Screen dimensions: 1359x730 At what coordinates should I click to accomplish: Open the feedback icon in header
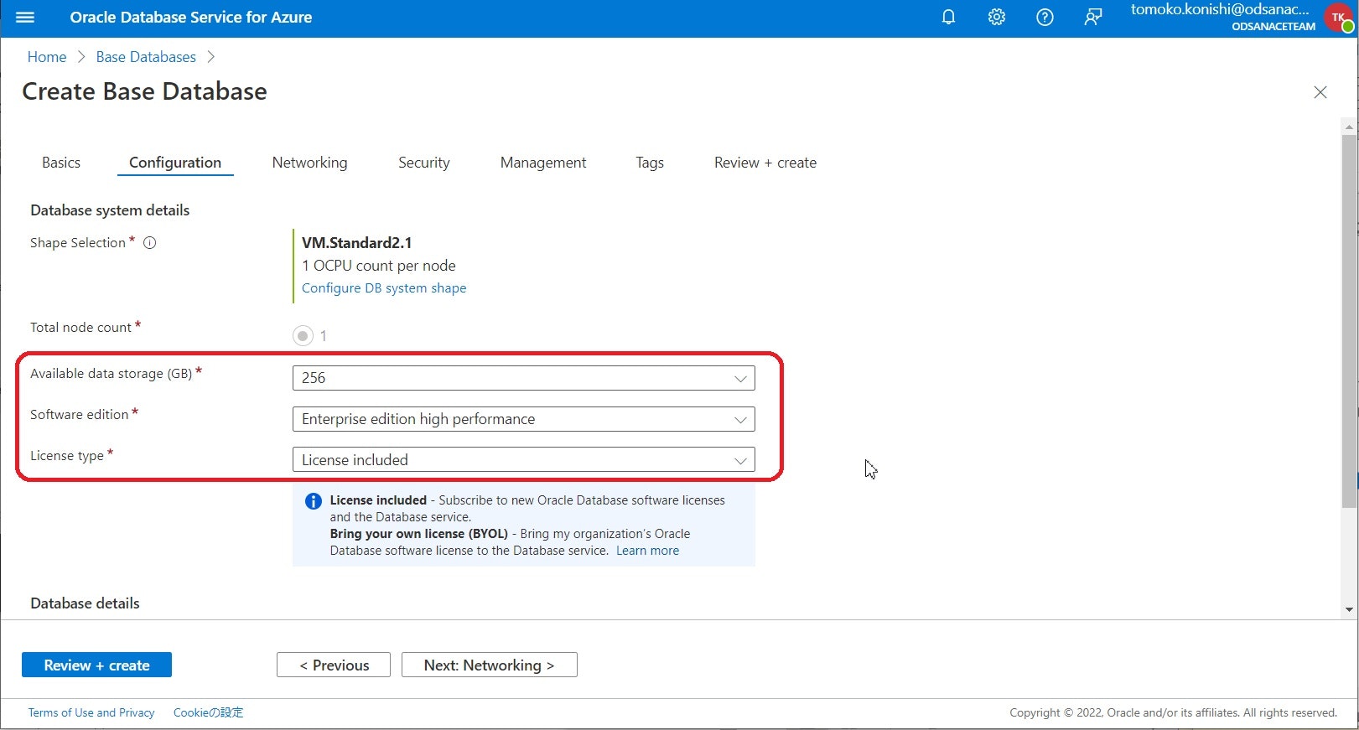coord(1093,17)
